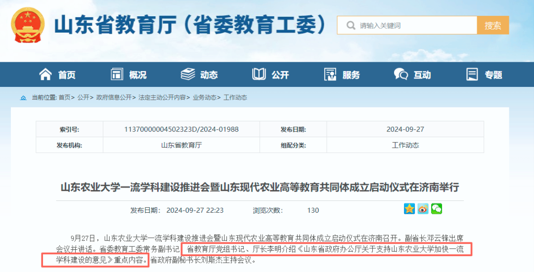
Task: Click the 动态 stacked-layers icon
Action: (188, 74)
